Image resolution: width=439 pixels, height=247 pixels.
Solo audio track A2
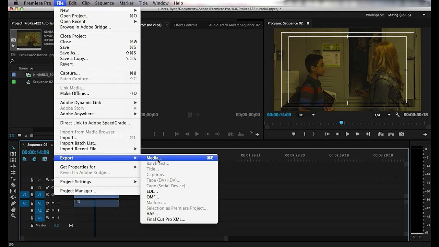[x=58, y=211]
